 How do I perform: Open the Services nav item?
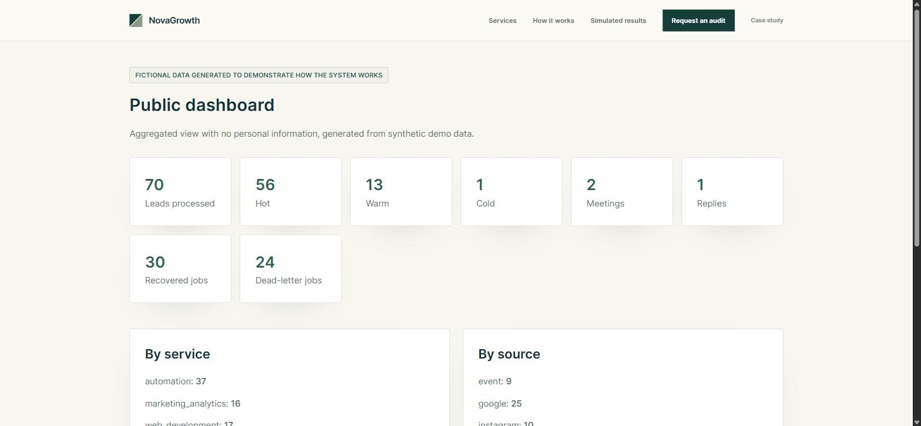(502, 21)
